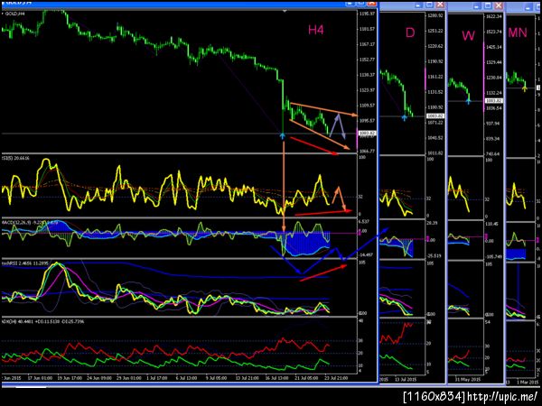Screen dimensions: 542x406
Task: Click the horizontal scrollbar thumb at the bottom
Action: (x=31, y=387)
